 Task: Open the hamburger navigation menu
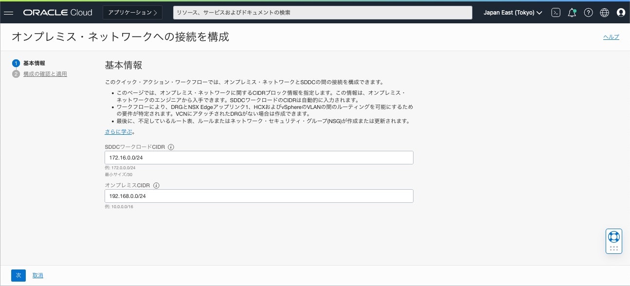pos(9,13)
